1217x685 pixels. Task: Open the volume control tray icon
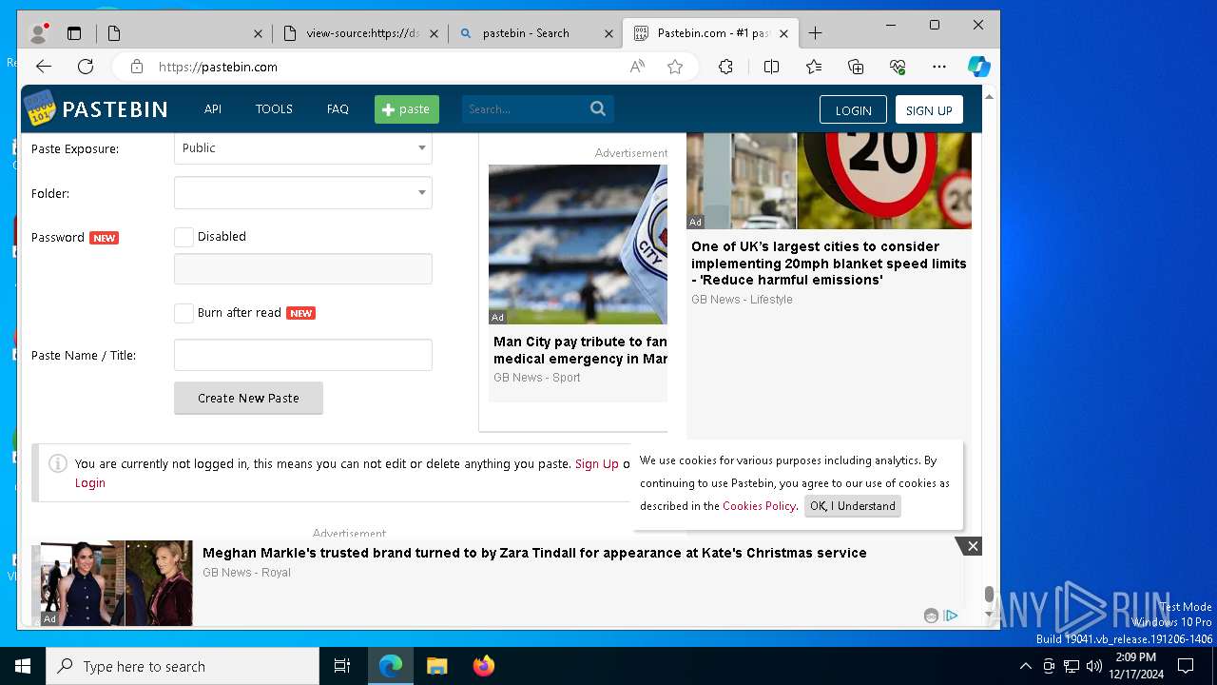tap(1094, 666)
